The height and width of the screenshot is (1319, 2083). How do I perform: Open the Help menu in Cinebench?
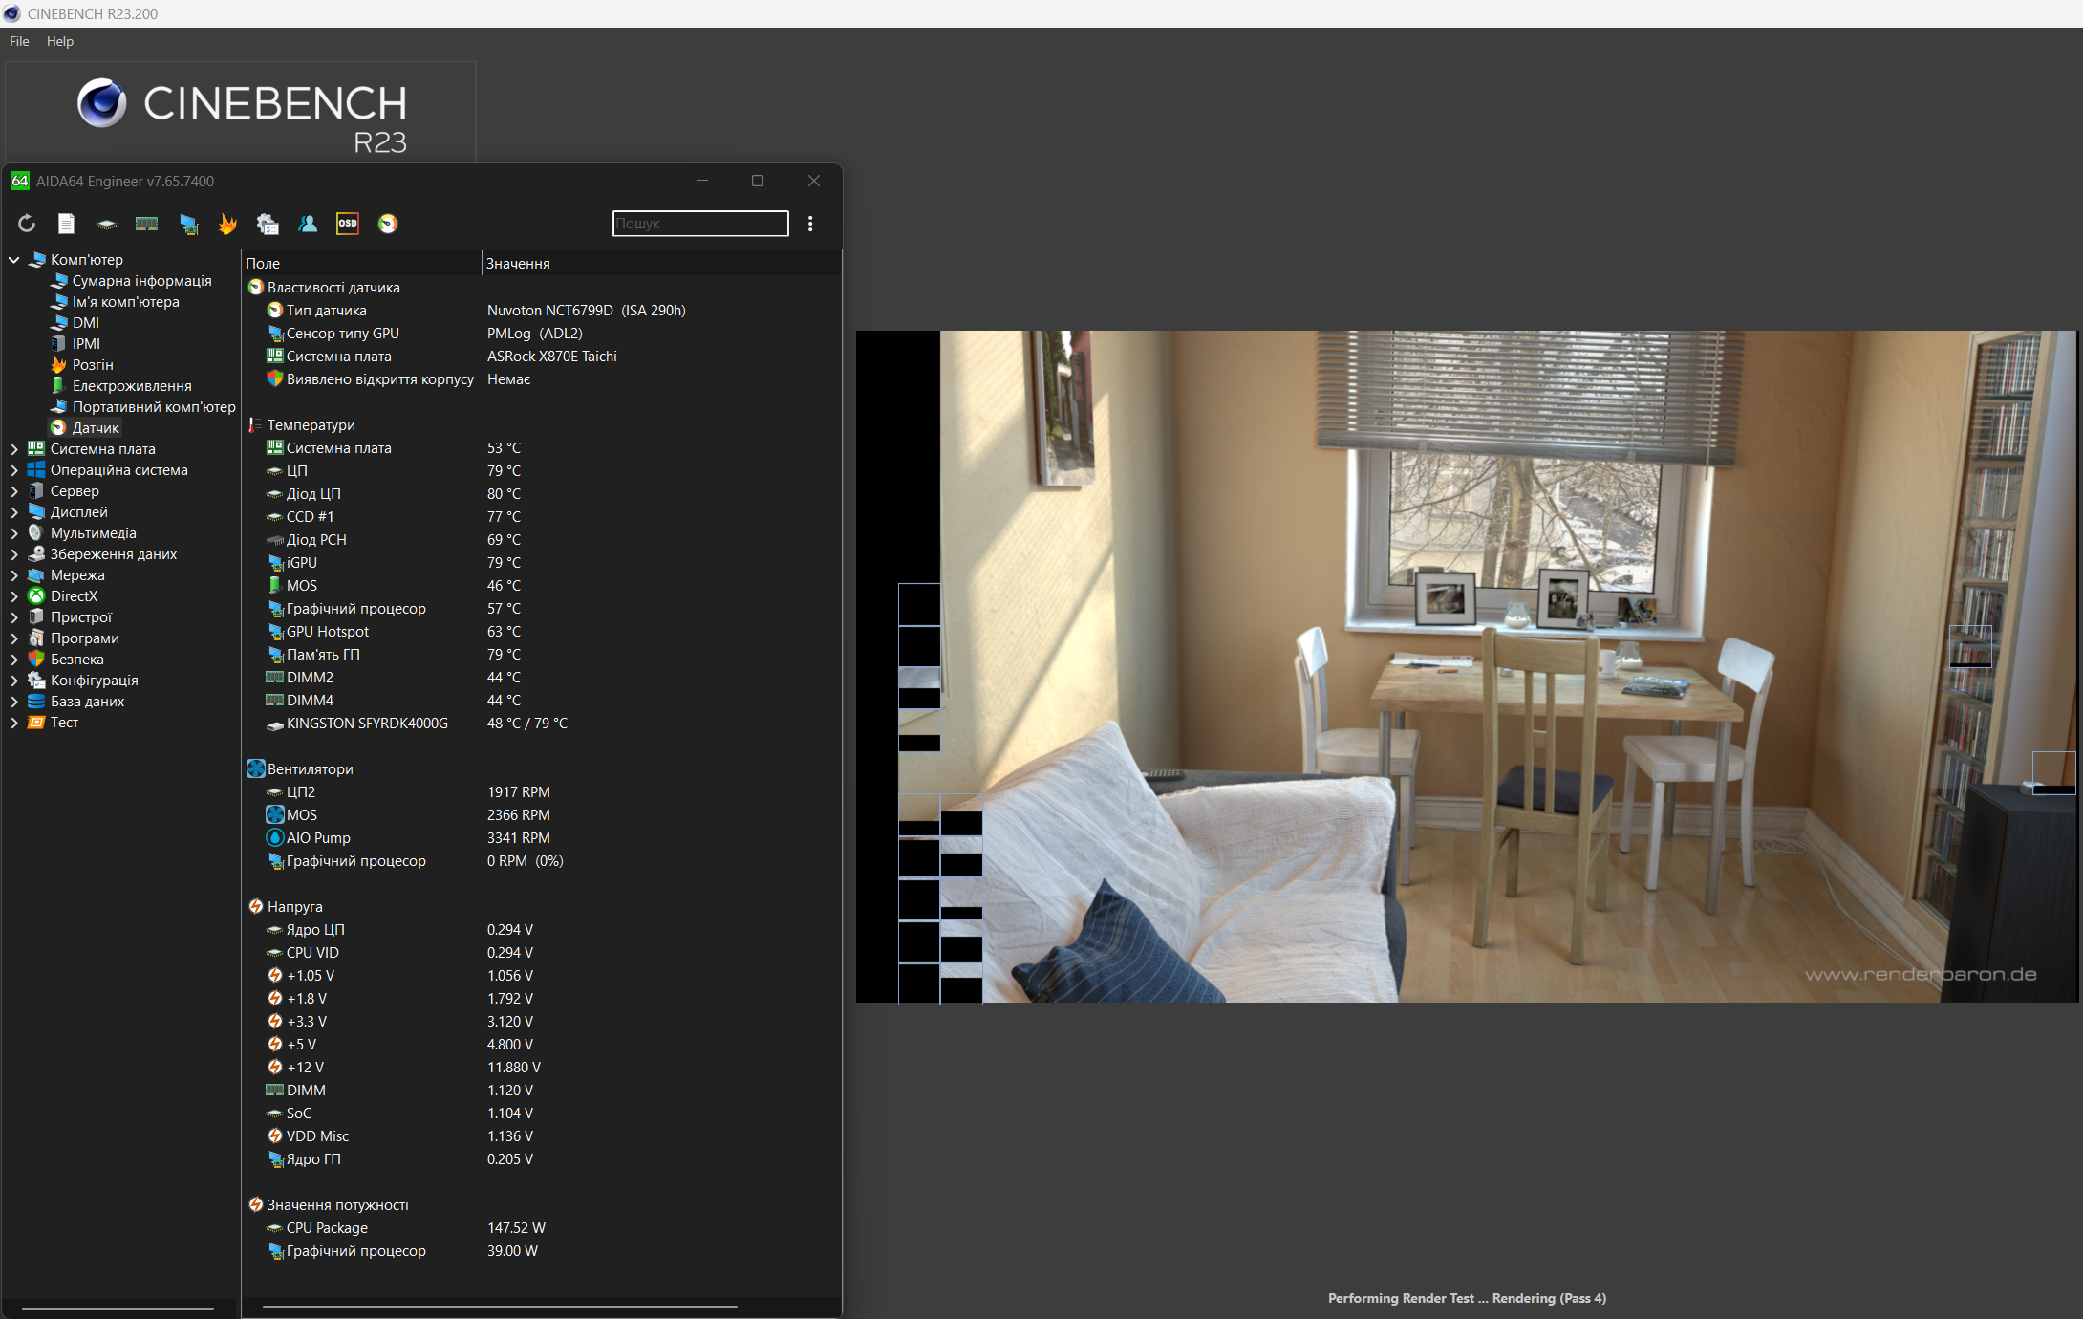click(59, 41)
